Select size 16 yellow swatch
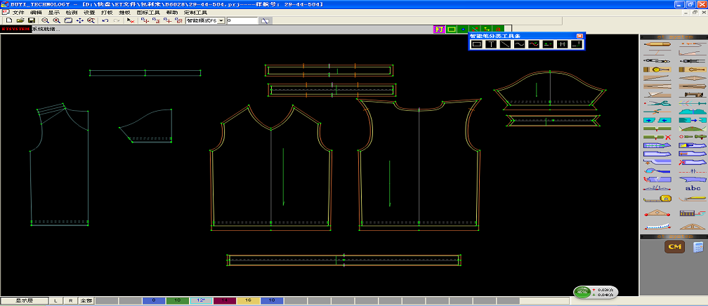The image size is (708, 306). [249, 300]
